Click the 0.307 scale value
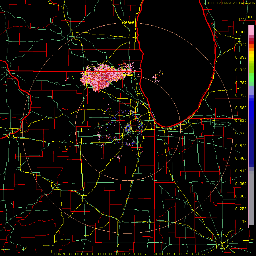 coord(241,196)
